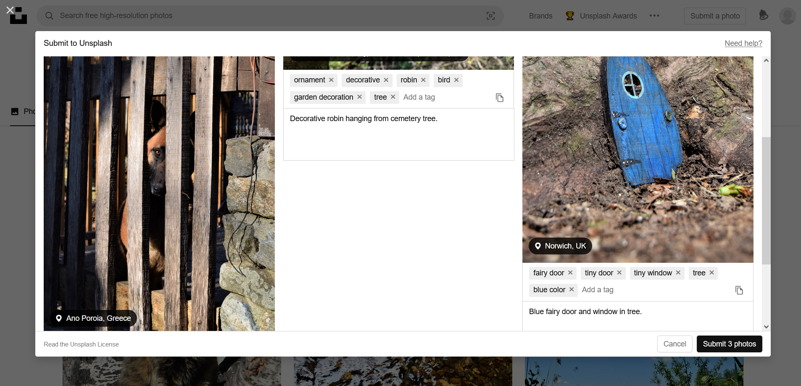Open the user profile avatar

[787, 16]
